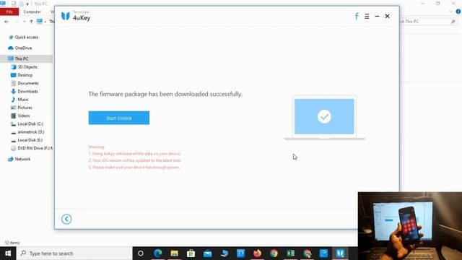The width and height of the screenshot is (462, 260).
Task: Click the warning about iOS version update
Action: point(135,160)
